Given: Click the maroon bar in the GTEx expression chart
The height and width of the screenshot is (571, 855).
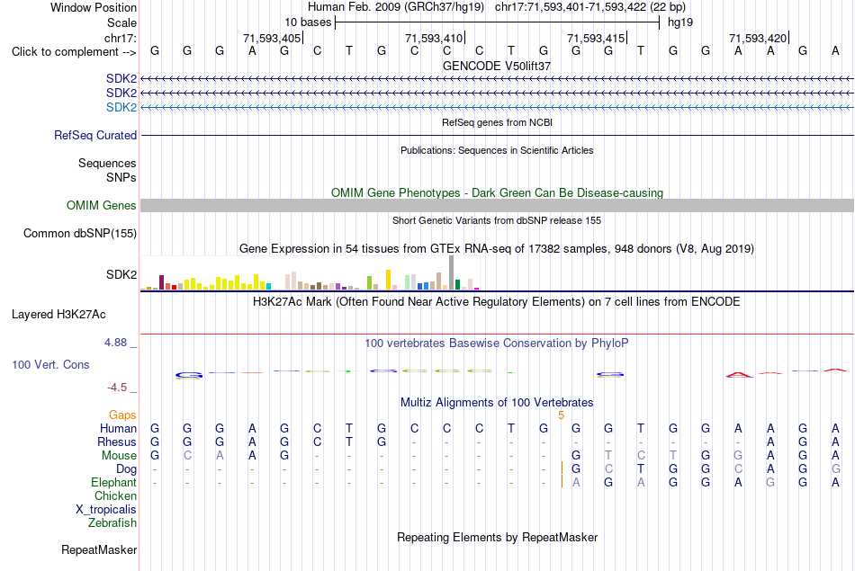Looking at the screenshot, I should (x=161, y=282).
